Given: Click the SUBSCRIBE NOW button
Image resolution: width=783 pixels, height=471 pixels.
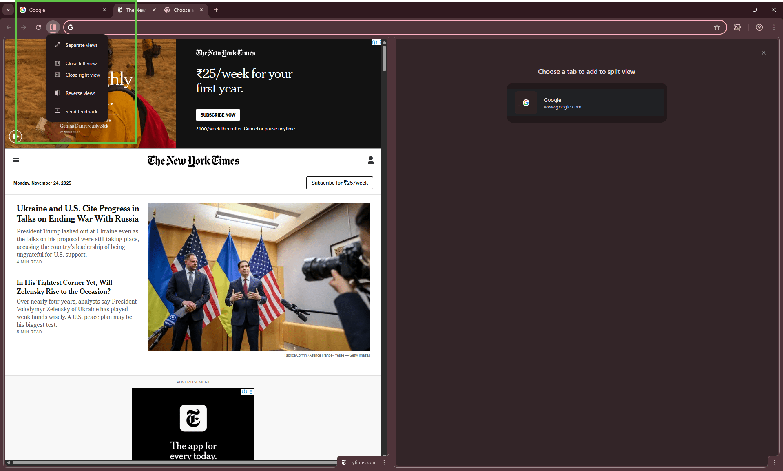Looking at the screenshot, I should click(218, 114).
